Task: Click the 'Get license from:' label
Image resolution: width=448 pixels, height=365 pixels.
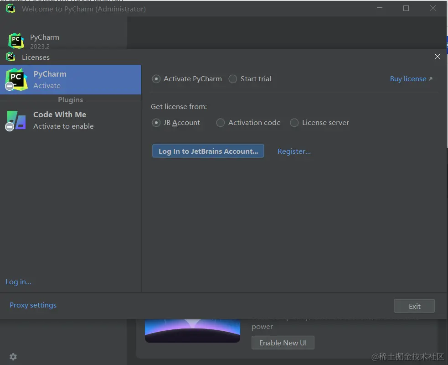Action: 179,106
